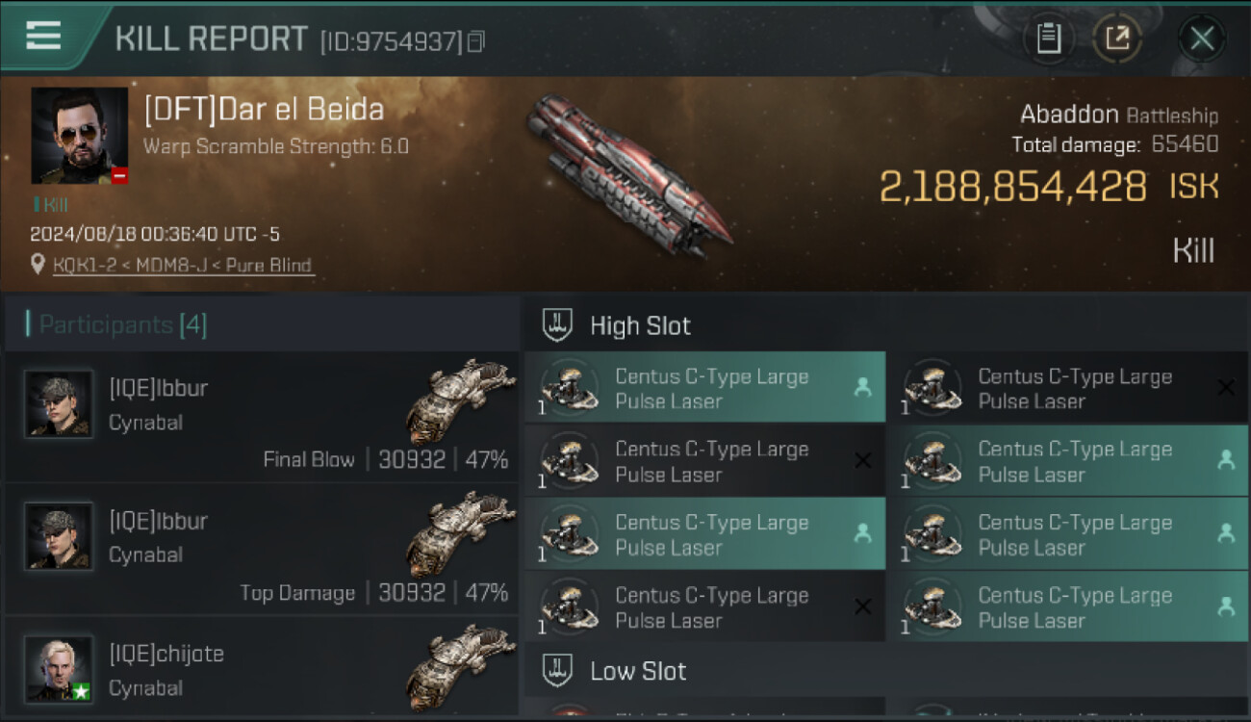Open chijote's pilot portrait
This screenshot has height=722, width=1251.
[x=59, y=668]
